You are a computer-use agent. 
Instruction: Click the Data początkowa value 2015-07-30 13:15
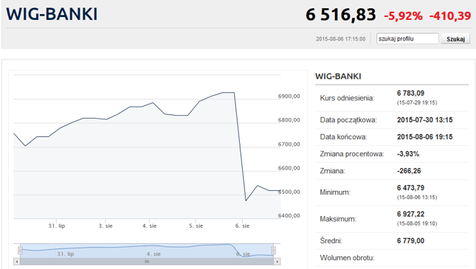424,120
